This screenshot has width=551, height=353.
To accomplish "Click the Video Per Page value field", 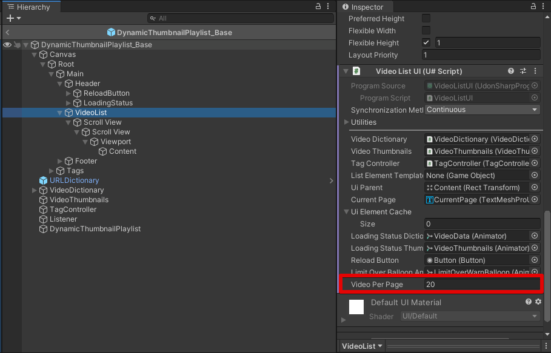I will click(482, 285).
